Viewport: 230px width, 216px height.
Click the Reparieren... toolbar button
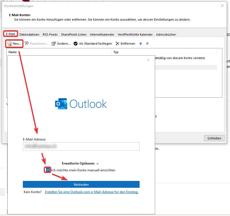[36, 44]
